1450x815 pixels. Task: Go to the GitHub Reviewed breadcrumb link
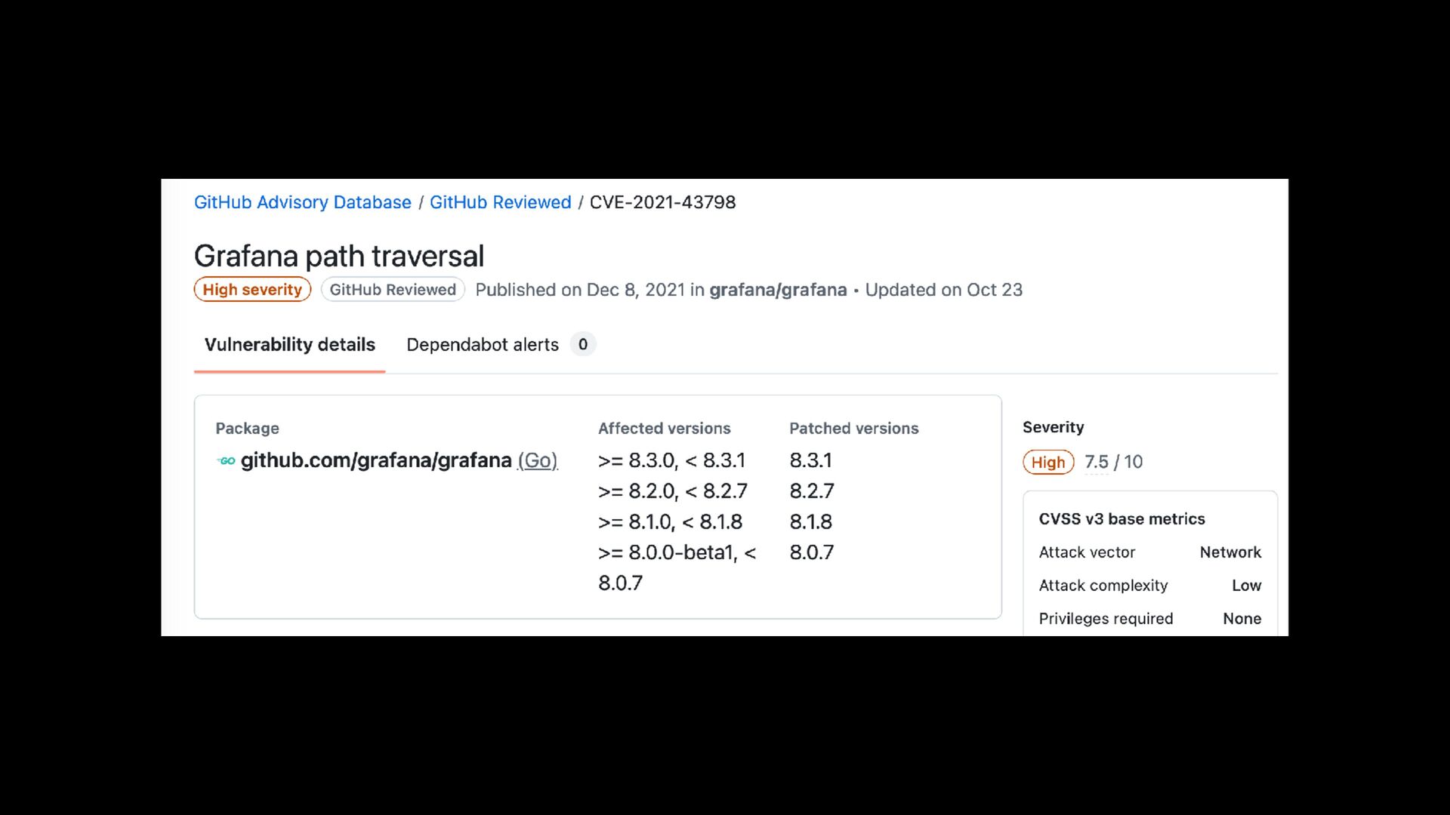(x=500, y=202)
